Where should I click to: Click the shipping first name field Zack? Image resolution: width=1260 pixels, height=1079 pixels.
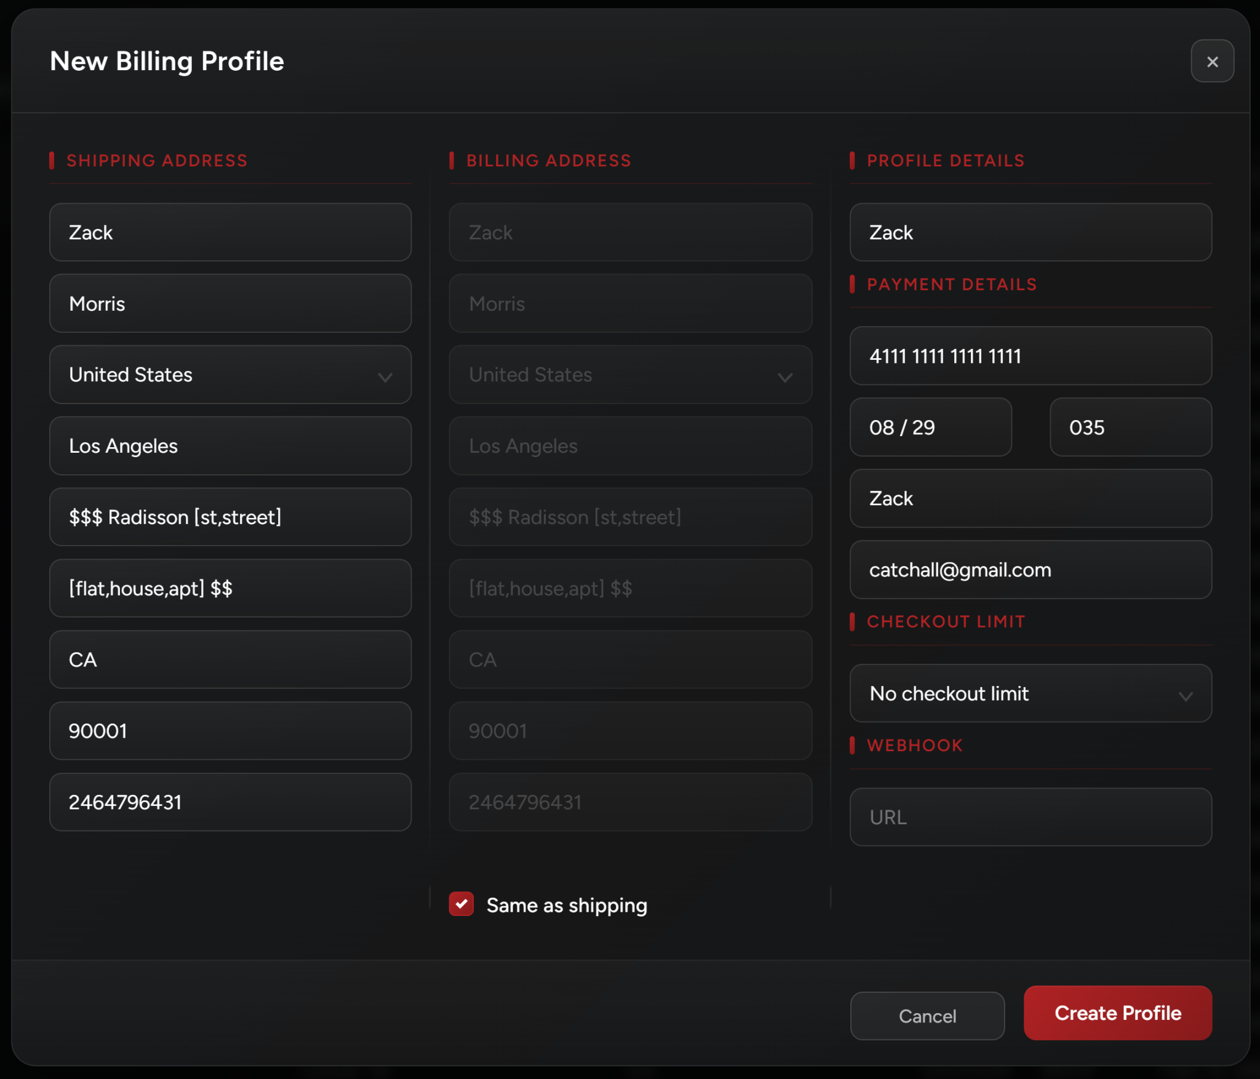coord(230,233)
